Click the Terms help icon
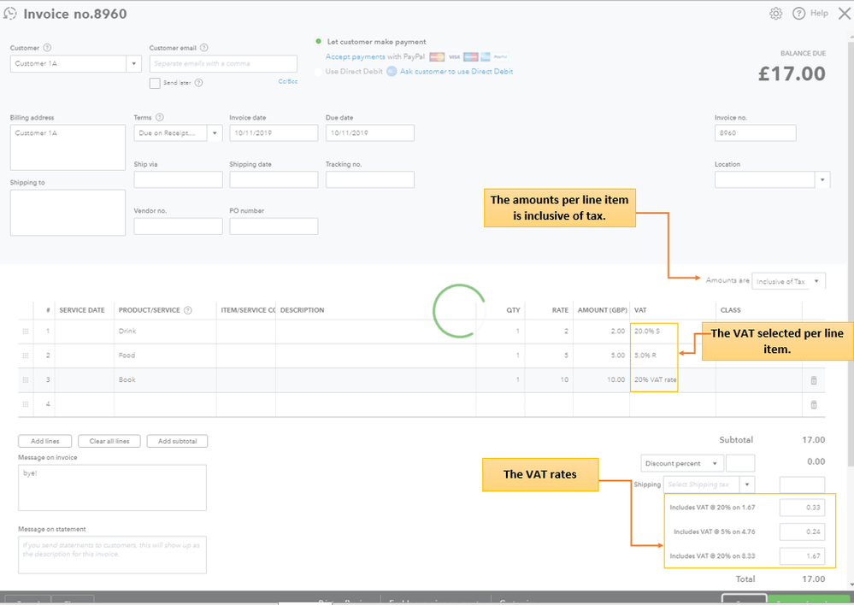This screenshot has width=854, height=605. [160, 117]
